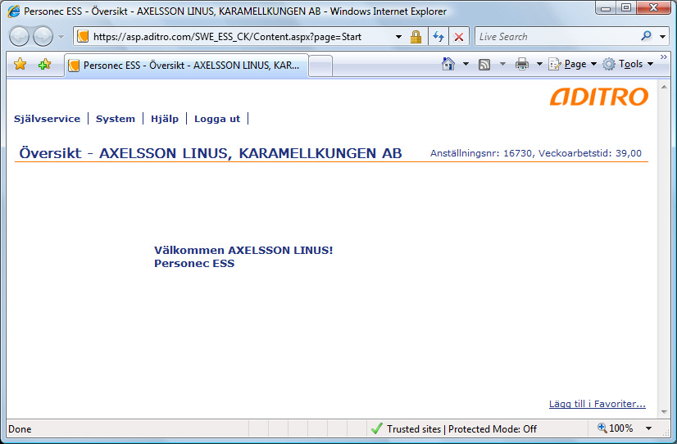Image resolution: width=677 pixels, height=444 pixels.
Task: Click the Home icon in the toolbar
Action: [448, 64]
